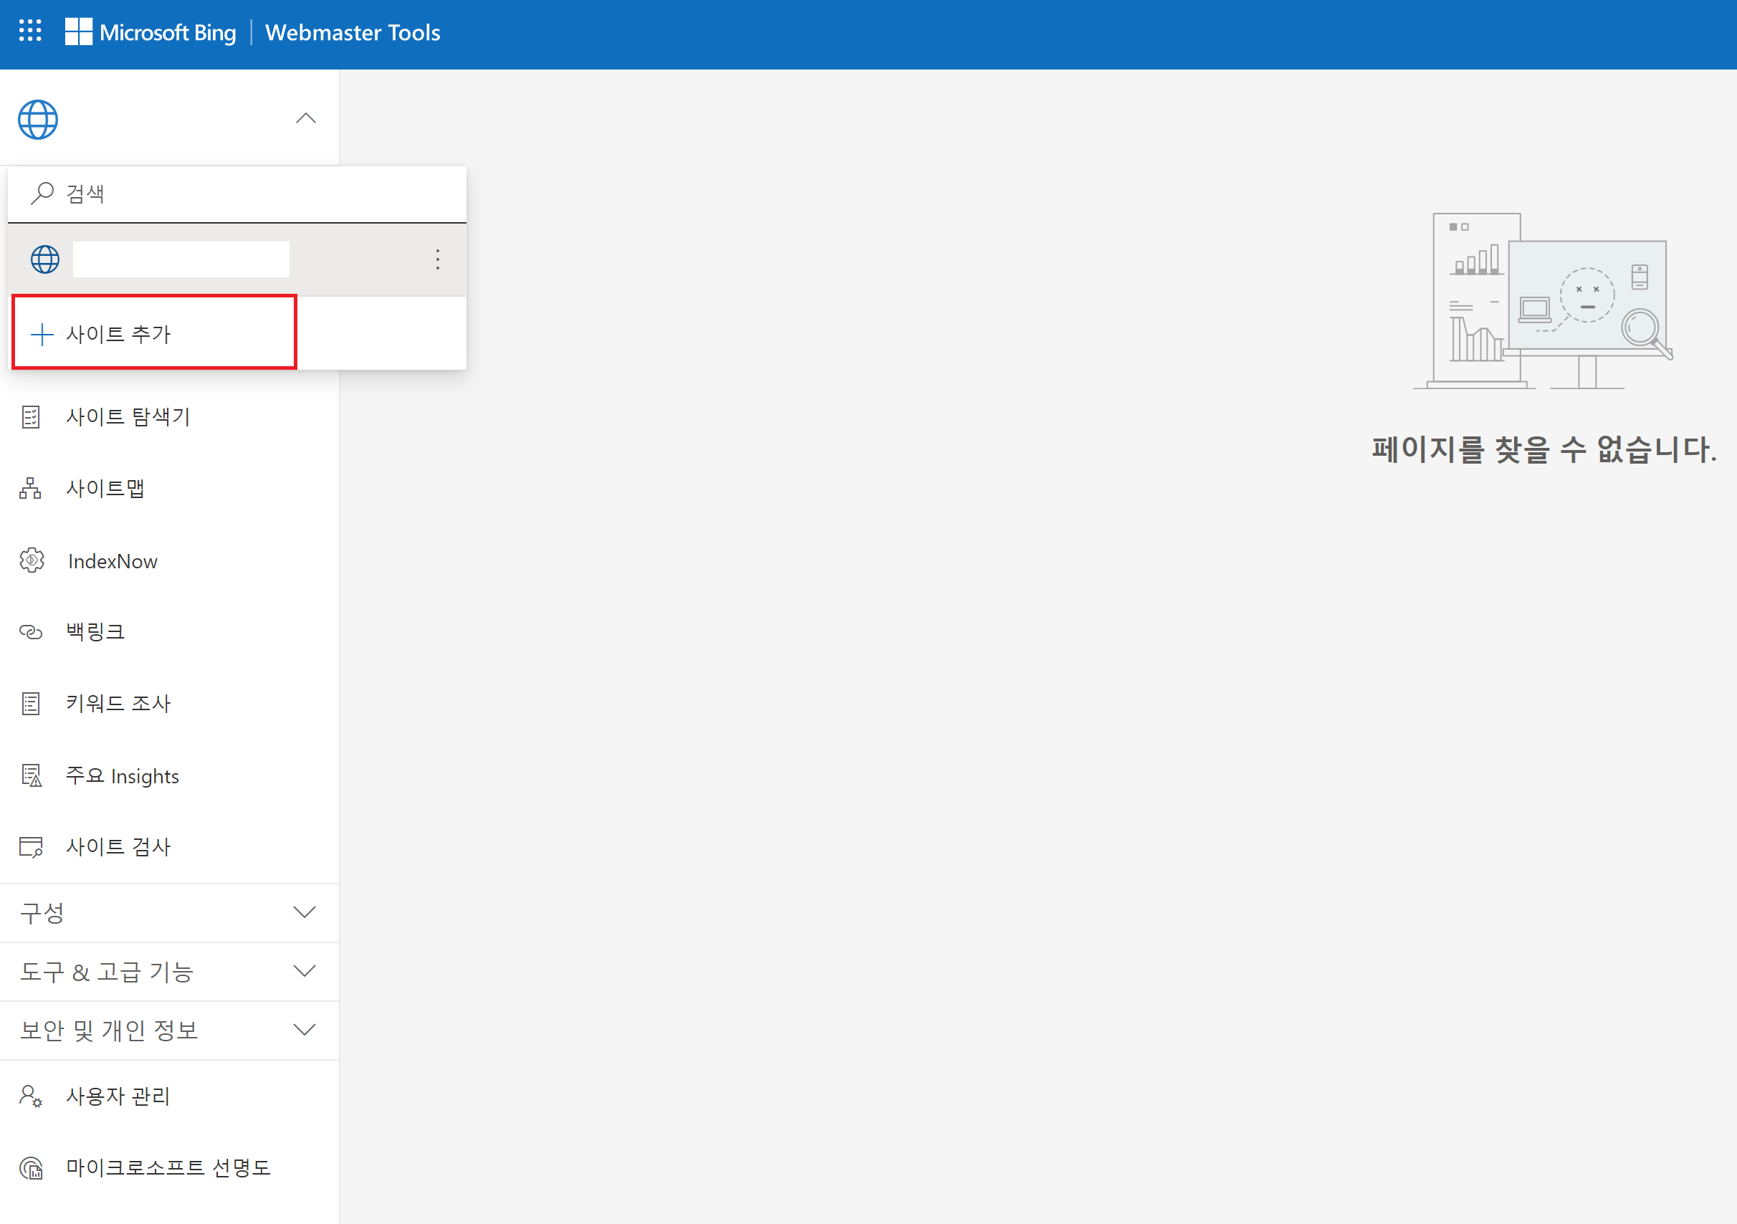Image resolution: width=1737 pixels, height=1224 pixels.
Task: Click the 사이트 추가 button
Action: [118, 334]
